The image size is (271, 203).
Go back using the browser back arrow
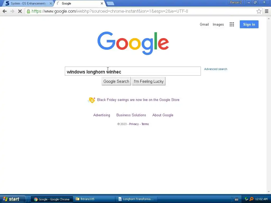[x=5, y=11]
